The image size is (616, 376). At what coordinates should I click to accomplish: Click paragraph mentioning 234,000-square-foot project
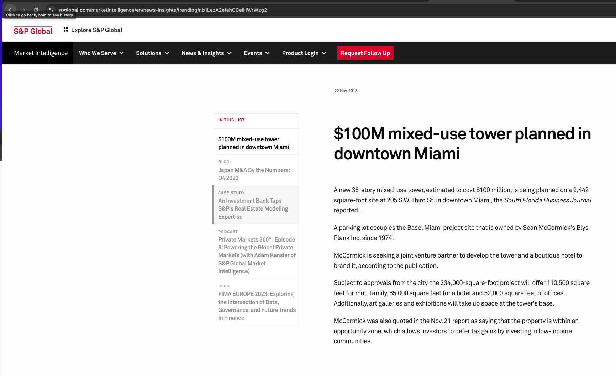pos(462,293)
